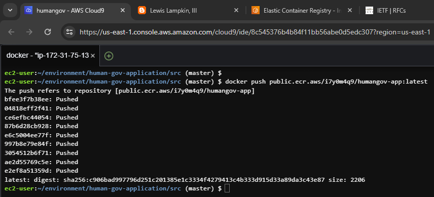434x197 pixels.
Task: Reload the page with the refresh icon
Action: 48,32
